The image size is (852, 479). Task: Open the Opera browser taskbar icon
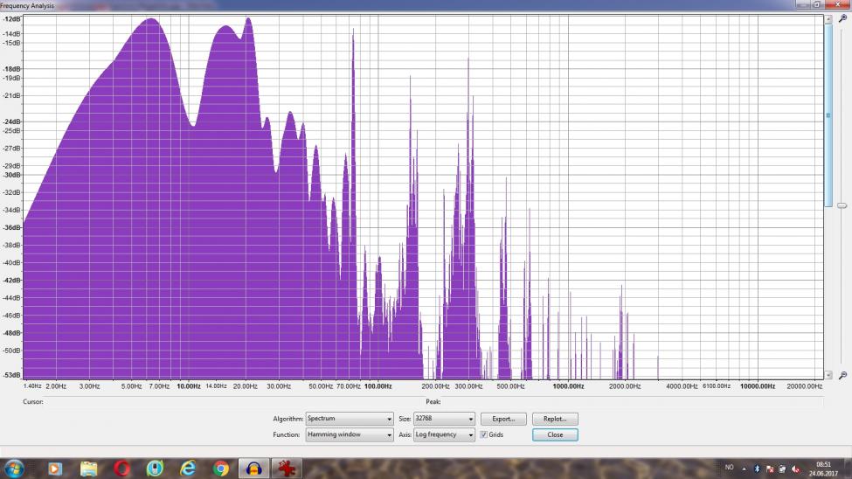pos(121,469)
